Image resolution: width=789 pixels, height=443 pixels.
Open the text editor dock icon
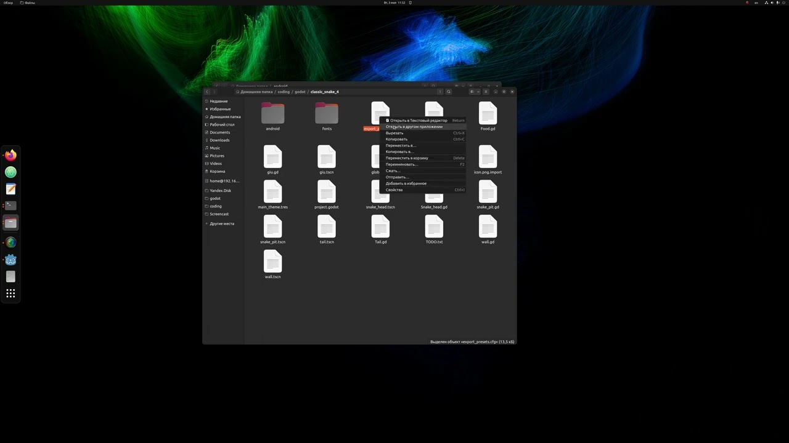[x=10, y=190]
